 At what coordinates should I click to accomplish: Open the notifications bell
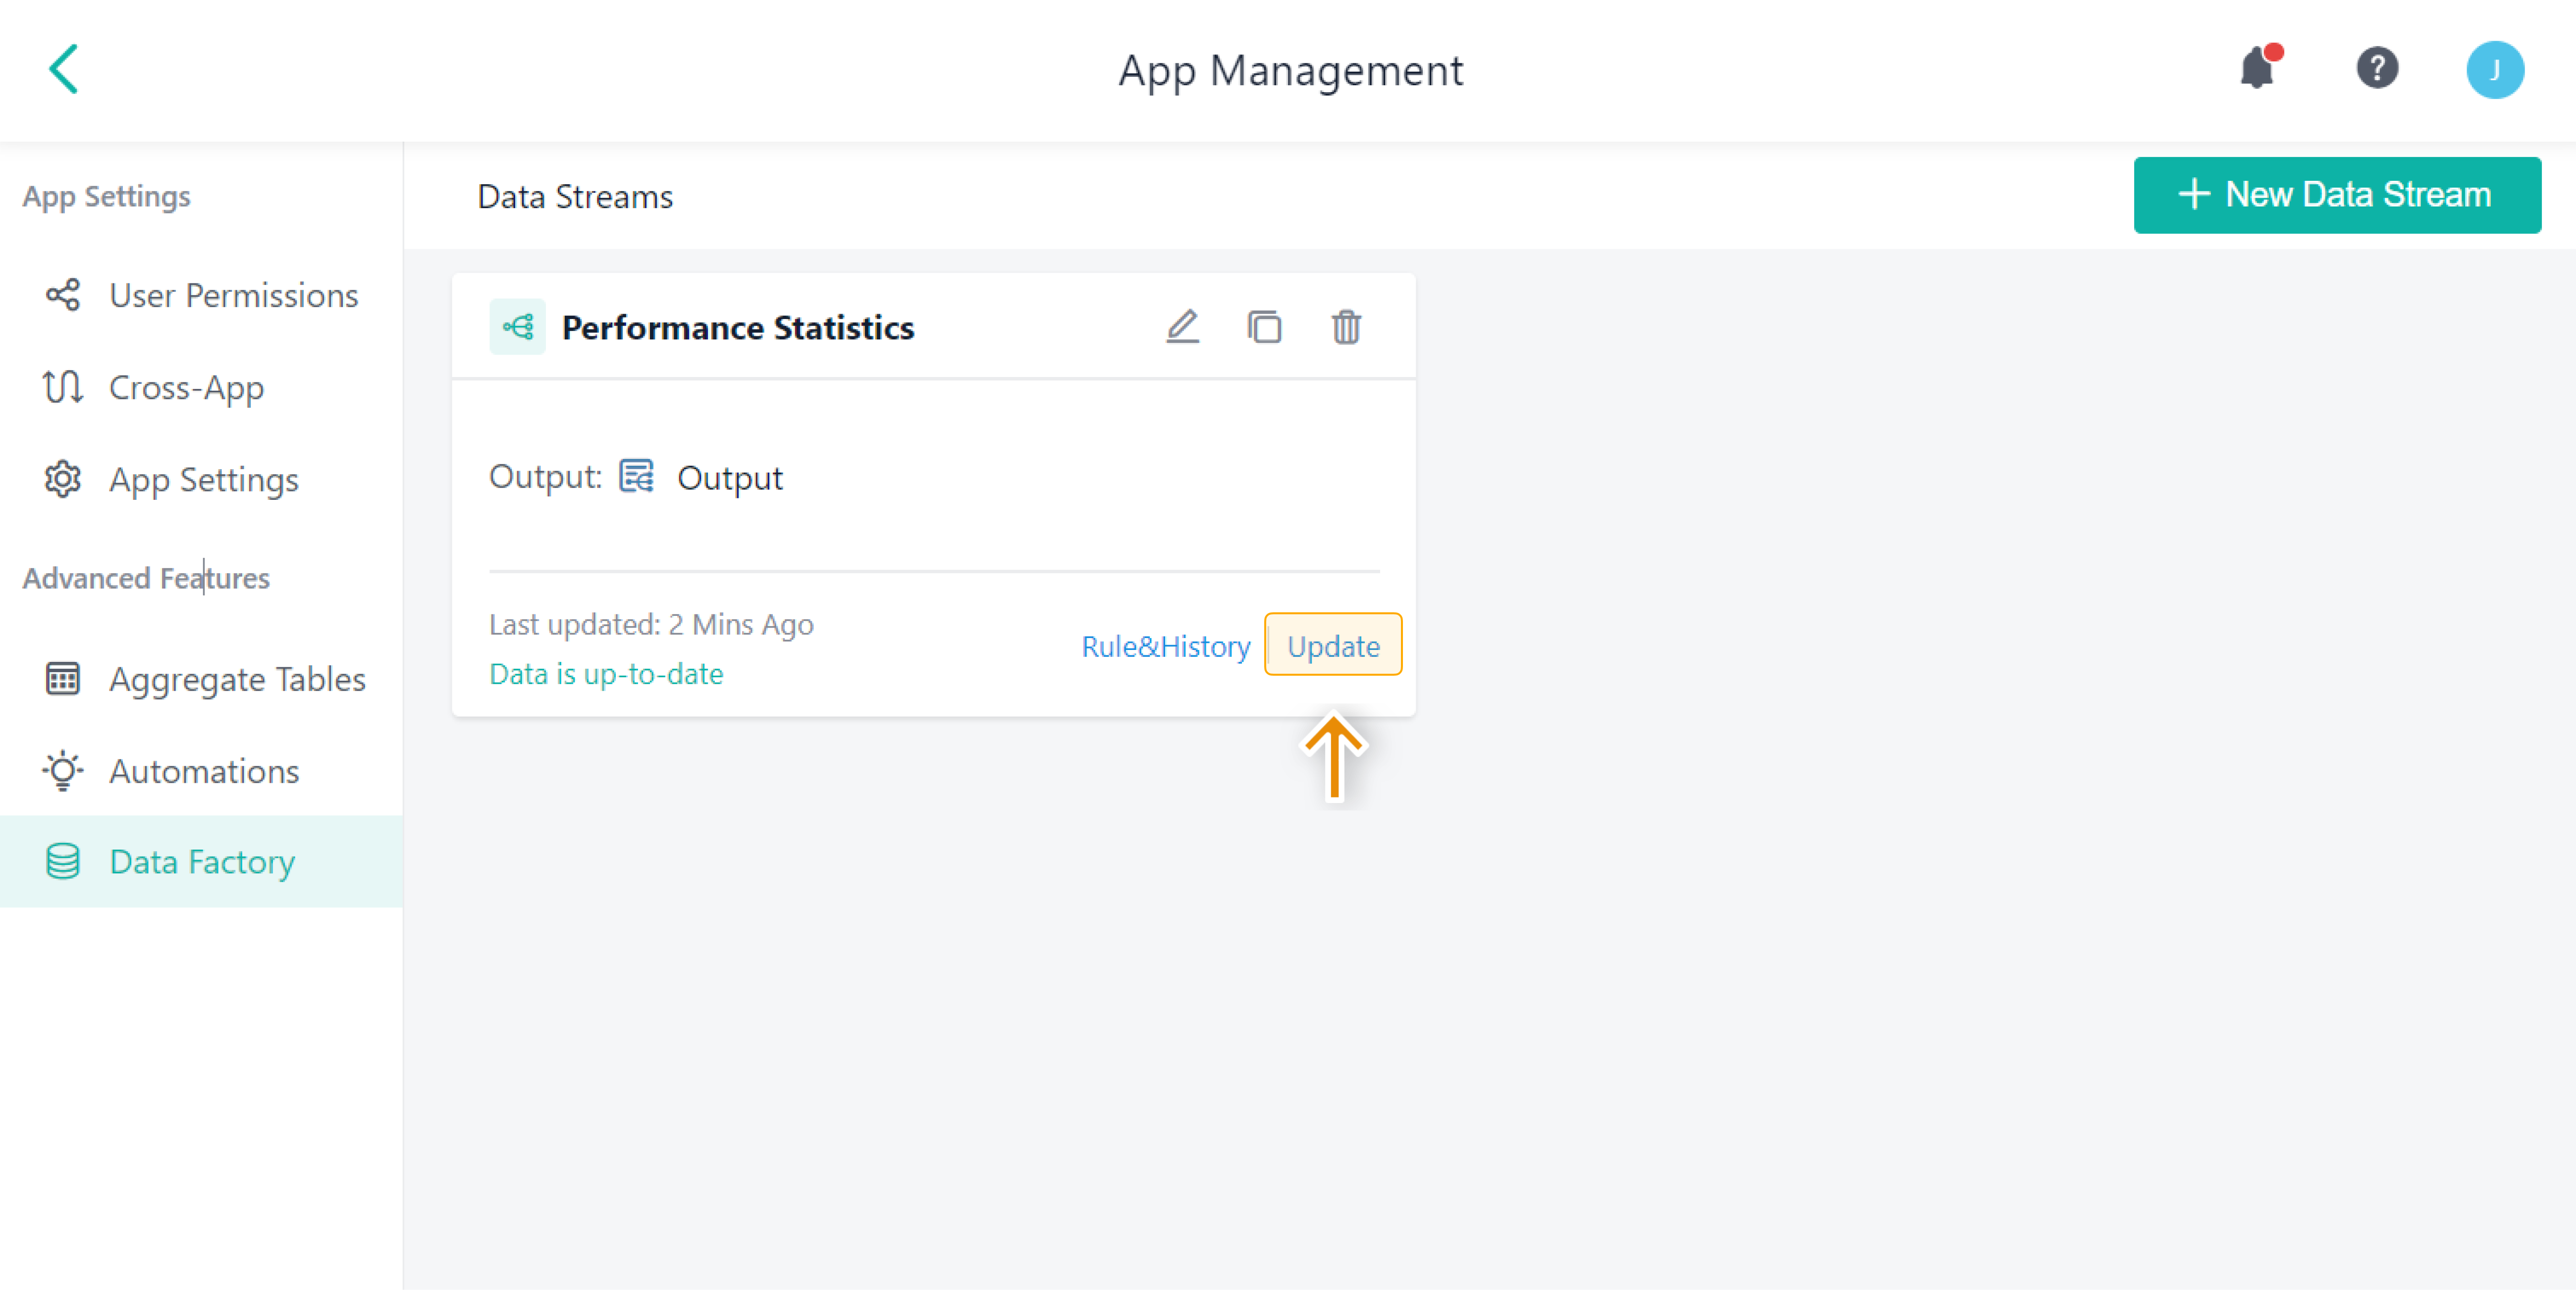[2257, 69]
